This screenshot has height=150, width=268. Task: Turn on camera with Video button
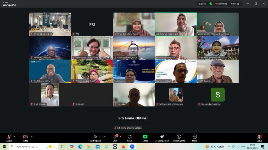[25, 138]
